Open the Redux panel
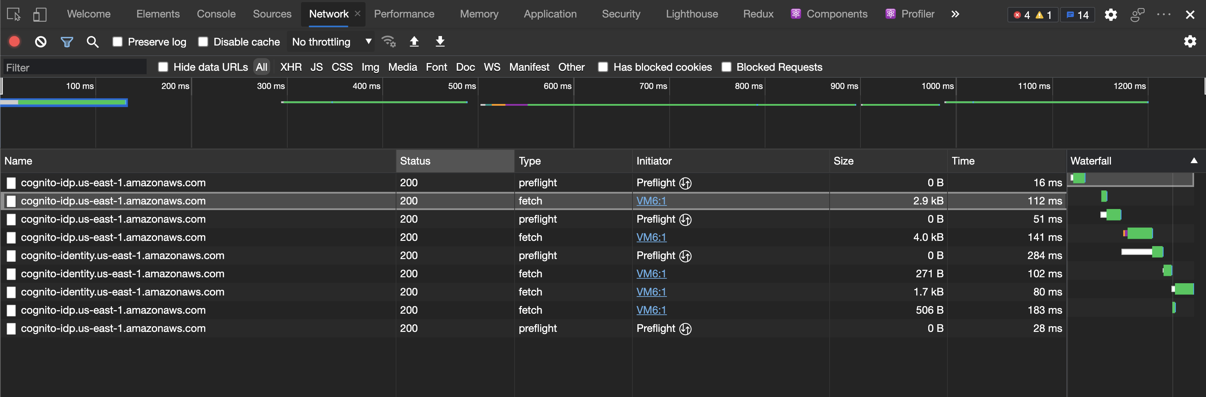The width and height of the screenshot is (1206, 397). [757, 14]
